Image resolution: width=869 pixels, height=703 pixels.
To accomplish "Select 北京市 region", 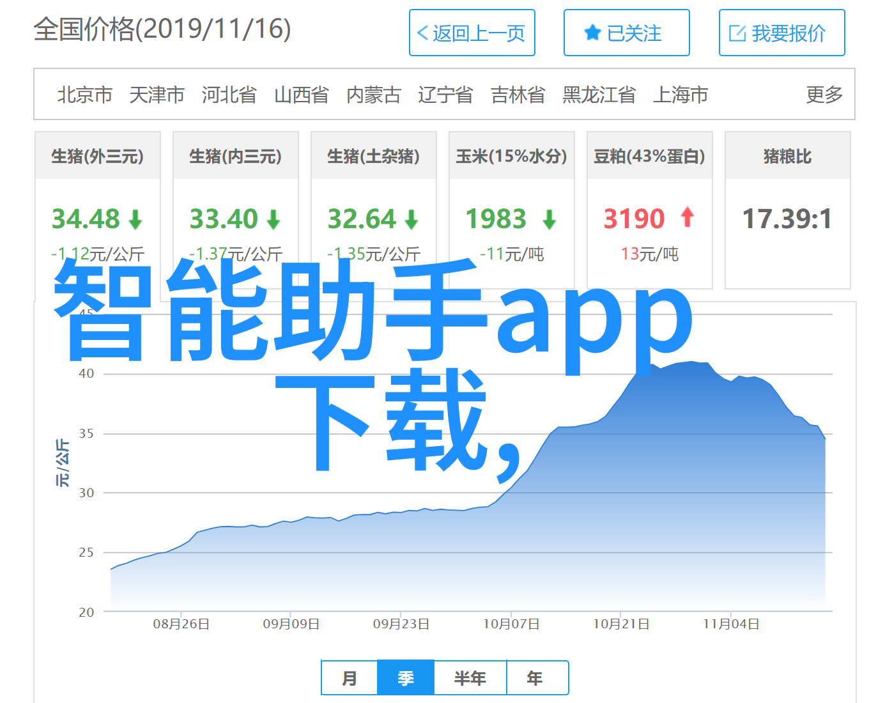I will [85, 95].
